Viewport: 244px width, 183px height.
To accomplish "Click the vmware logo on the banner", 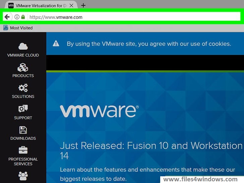I will click(x=99, y=111).
